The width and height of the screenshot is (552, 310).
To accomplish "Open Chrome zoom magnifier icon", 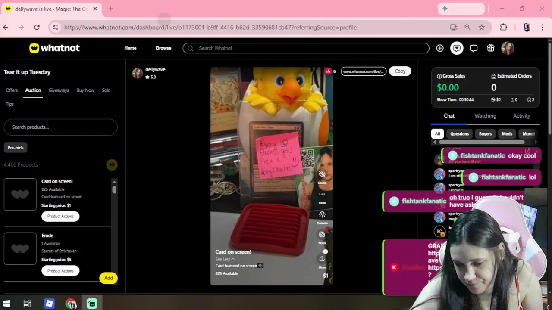I will pos(467,27).
